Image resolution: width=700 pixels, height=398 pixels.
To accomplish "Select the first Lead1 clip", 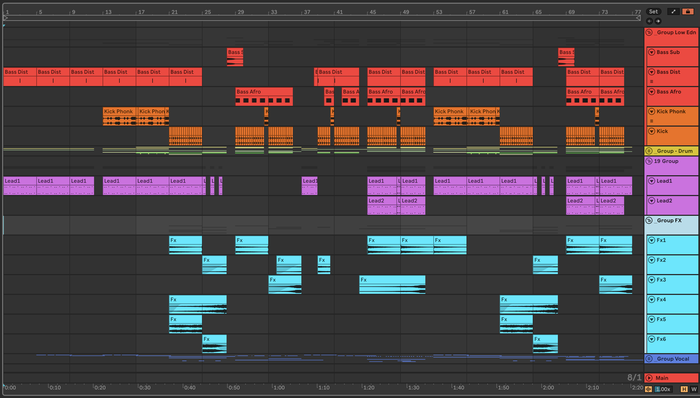I will (x=20, y=186).
